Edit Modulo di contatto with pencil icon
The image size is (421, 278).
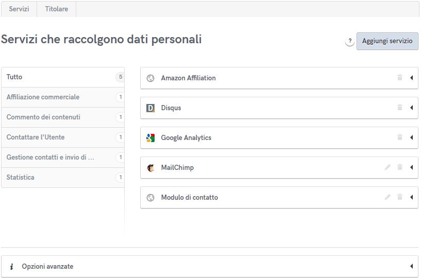pos(388,197)
